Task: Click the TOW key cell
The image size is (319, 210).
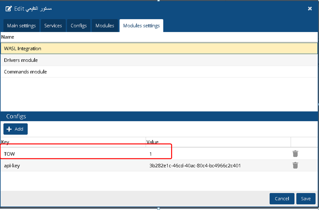Action: [73, 154]
